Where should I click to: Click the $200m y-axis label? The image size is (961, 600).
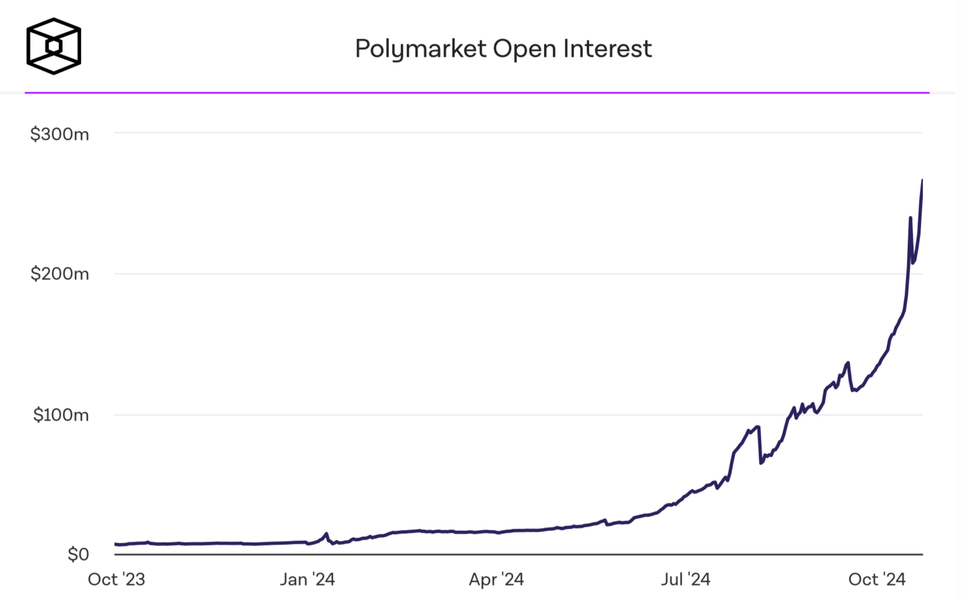point(60,274)
